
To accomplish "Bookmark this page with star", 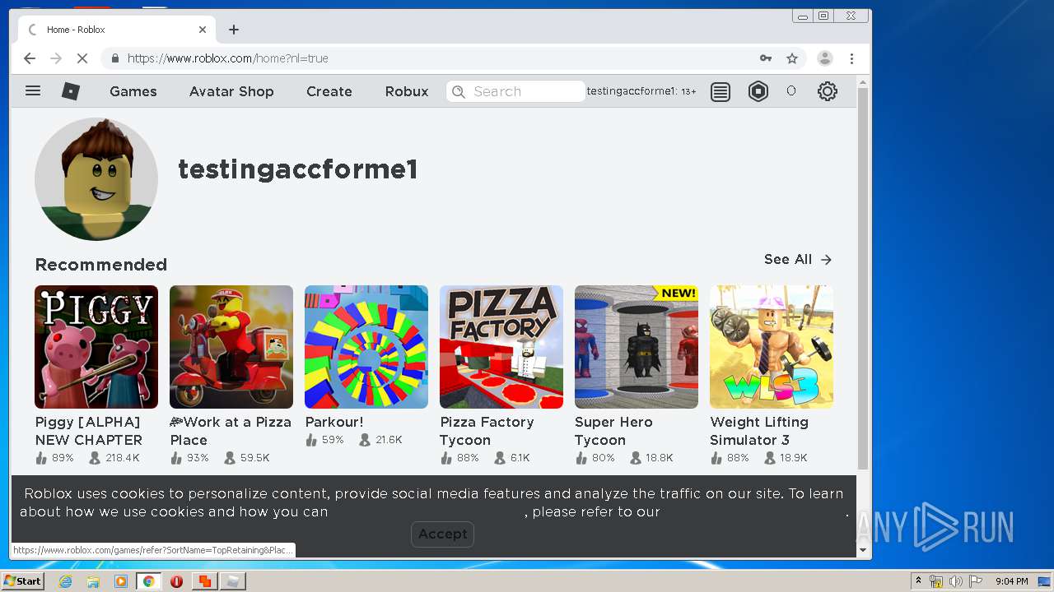I will [792, 58].
